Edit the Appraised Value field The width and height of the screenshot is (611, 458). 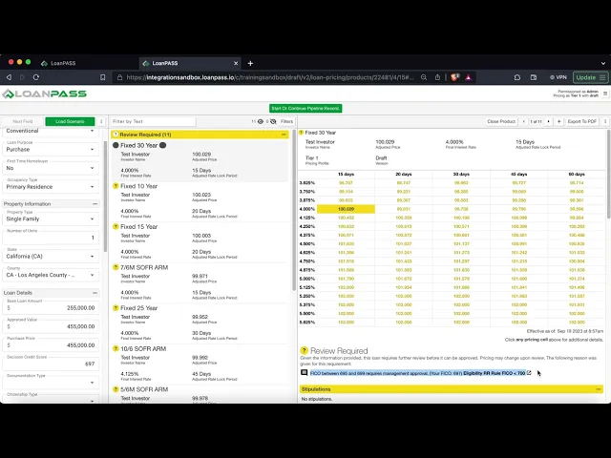click(51, 324)
